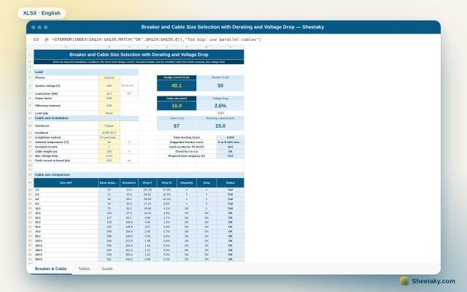Image resolution: width=467 pixels, height=292 pixels.
Task: Select the Earth conductor PE value cell
Action: pyautogui.click(x=231, y=147)
